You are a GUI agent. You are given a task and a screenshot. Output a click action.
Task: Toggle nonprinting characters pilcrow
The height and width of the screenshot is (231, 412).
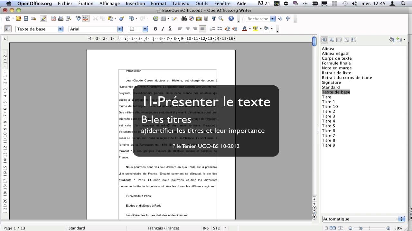(x=213, y=19)
